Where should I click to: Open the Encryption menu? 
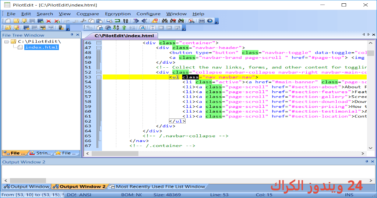[x=118, y=14]
